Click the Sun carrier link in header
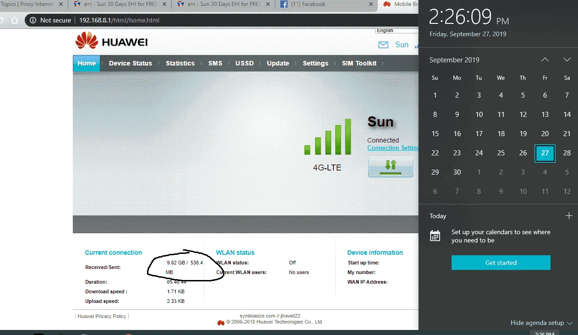 coord(402,44)
